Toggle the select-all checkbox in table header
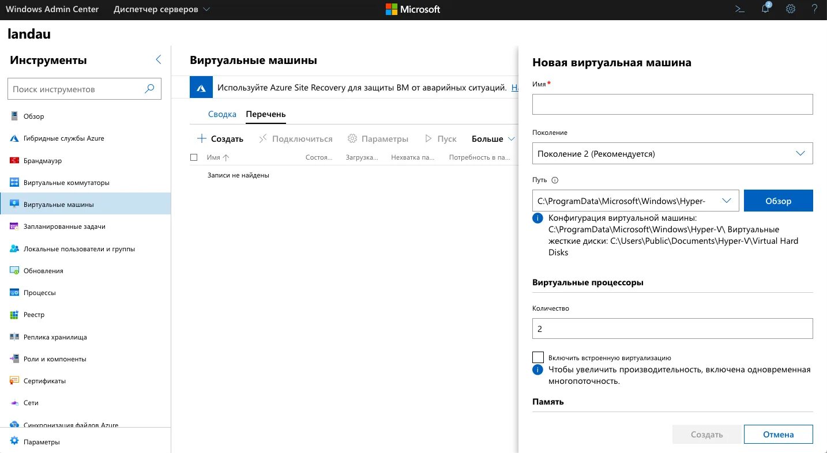 pyautogui.click(x=194, y=157)
